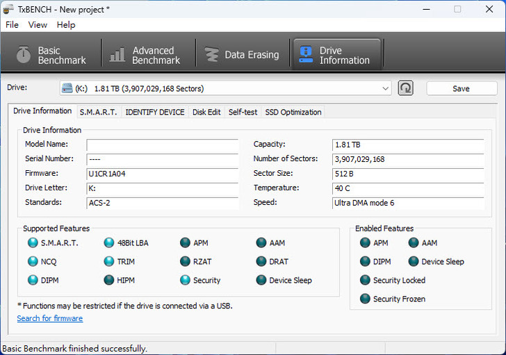This screenshot has height=355, width=506.
Task: Open the SSD Optimization tab
Action: (x=293, y=112)
